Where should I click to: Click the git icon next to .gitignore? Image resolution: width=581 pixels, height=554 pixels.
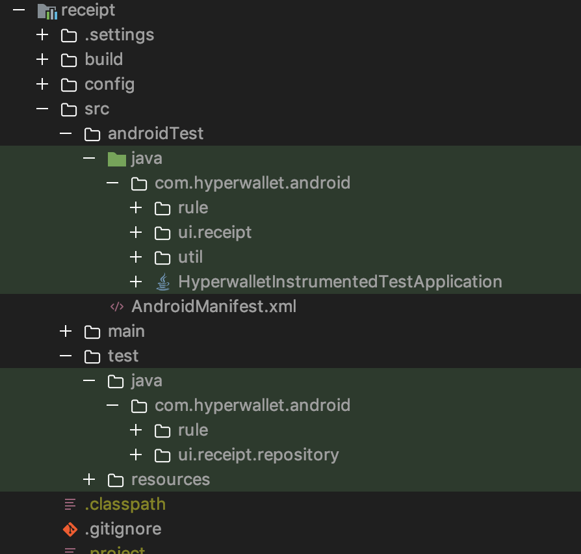click(69, 529)
